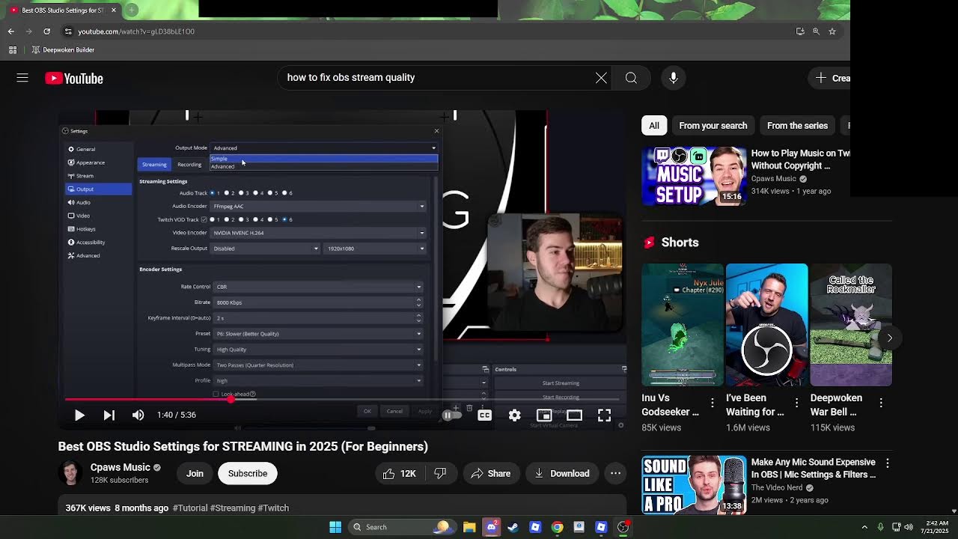The image size is (958, 539).
Task: Select the From the series chip
Action: 797,126
